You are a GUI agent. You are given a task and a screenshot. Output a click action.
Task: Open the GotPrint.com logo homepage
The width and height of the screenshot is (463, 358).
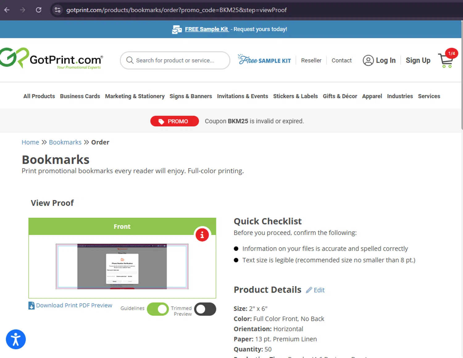[52, 59]
